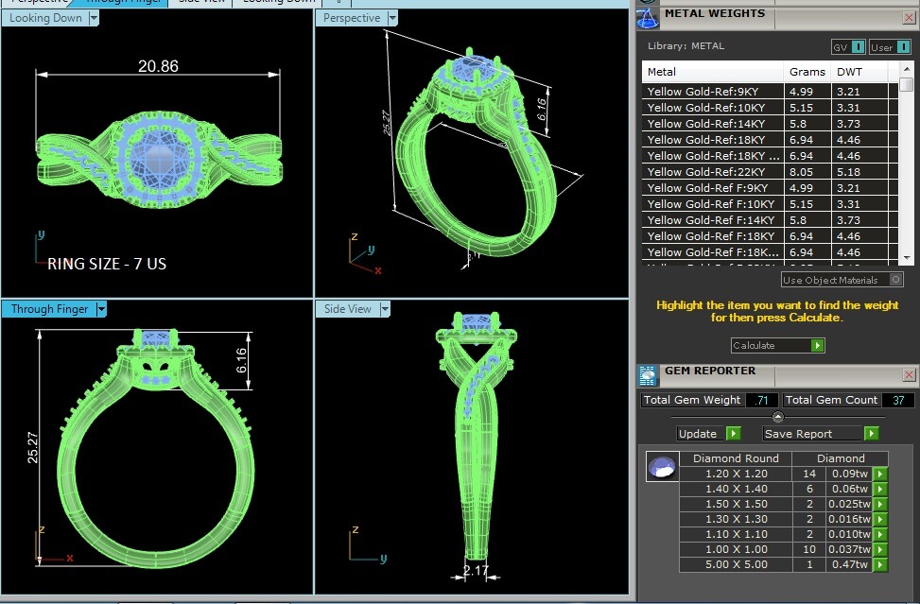Click green arrow for 1.40 X 1.40 diamond row
The width and height of the screenshot is (920, 604).
click(x=880, y=489)
